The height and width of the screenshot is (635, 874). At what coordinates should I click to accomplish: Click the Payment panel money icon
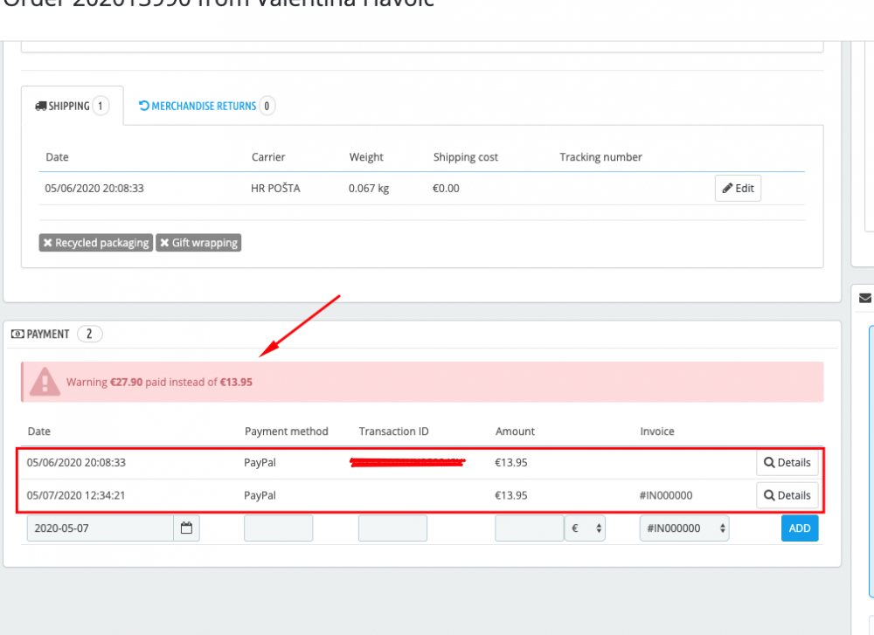[17, 335]
